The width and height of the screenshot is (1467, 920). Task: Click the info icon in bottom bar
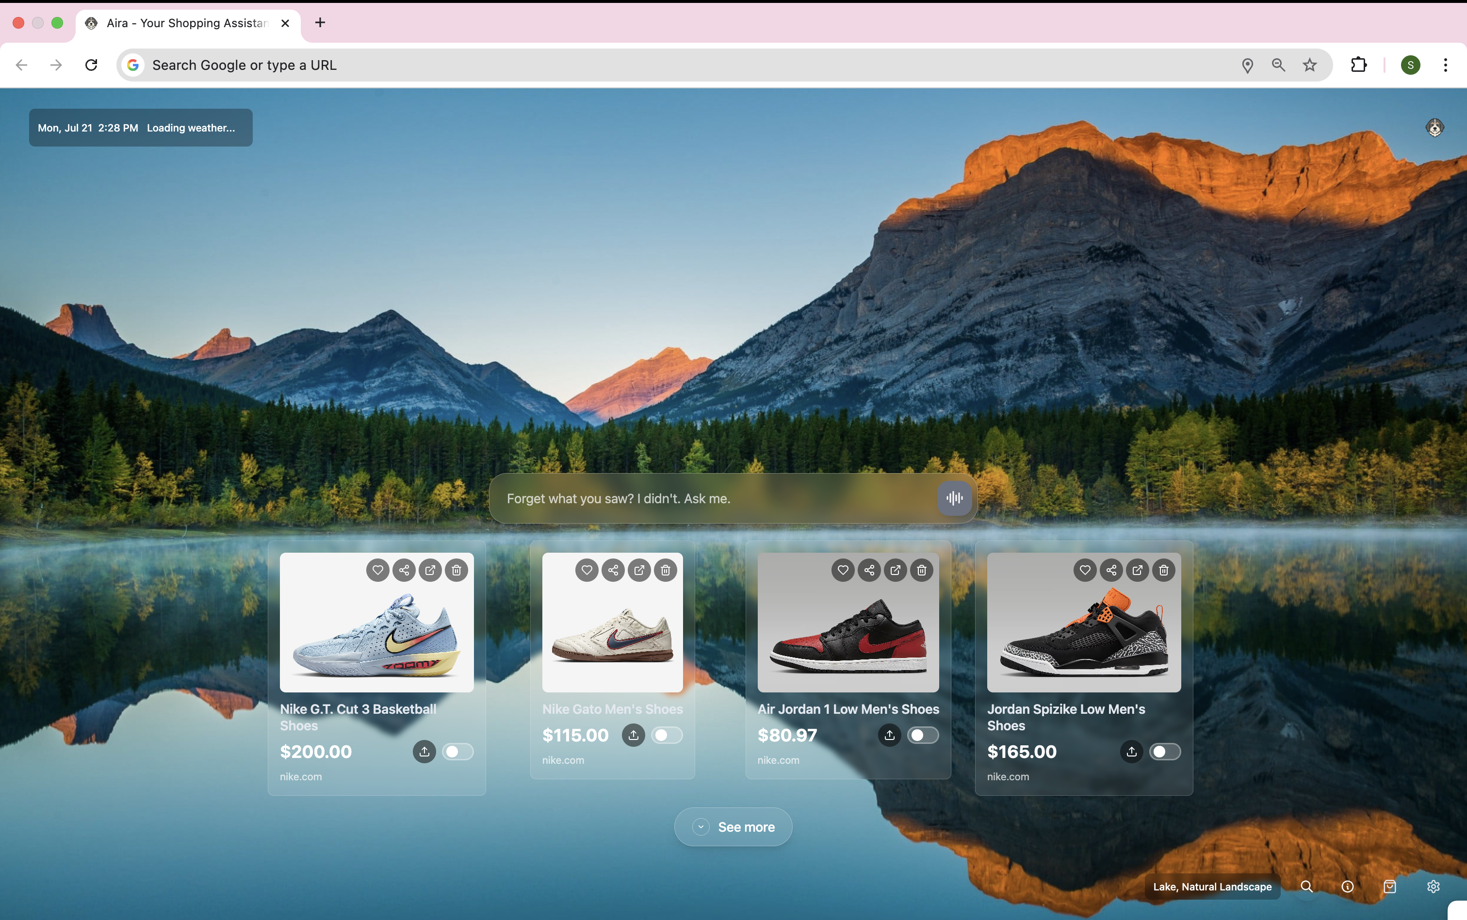(x=1347, y=887)
